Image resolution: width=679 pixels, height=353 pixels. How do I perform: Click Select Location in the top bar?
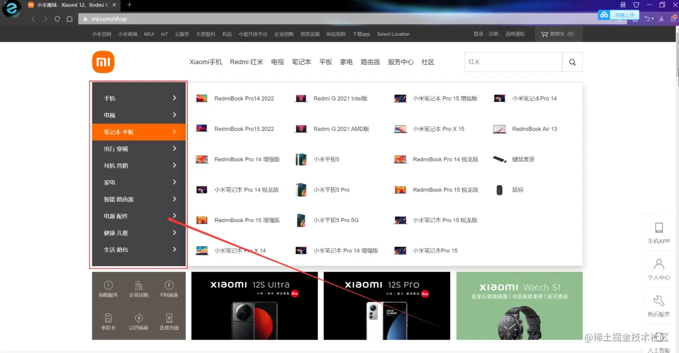click(393, 34)
